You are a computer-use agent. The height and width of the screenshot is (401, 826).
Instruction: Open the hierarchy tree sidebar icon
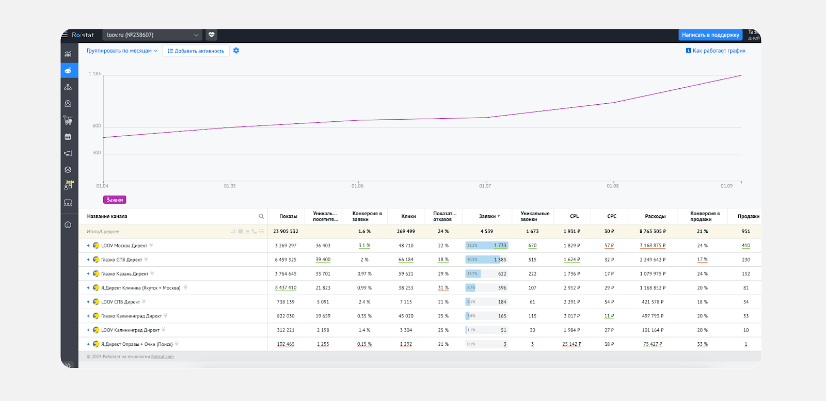pyautogui.click(x=68, y=87)
